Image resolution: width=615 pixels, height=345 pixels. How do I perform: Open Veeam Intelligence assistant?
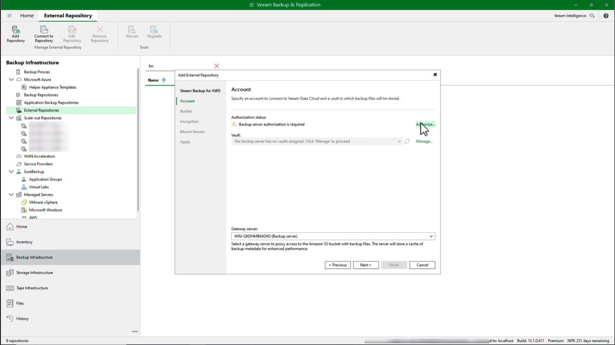pos(574,15)
